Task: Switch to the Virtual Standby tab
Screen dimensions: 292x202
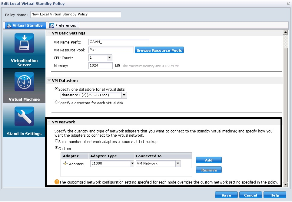Action: (x=25, y=25)
